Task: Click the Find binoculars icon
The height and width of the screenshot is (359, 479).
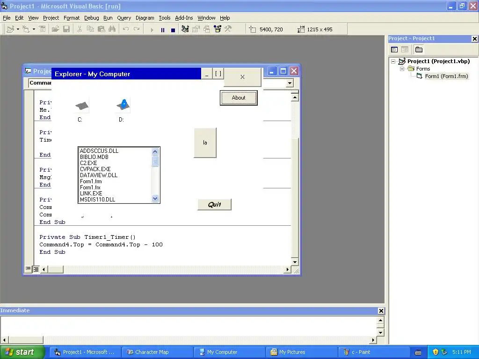Action: (112, 29)
